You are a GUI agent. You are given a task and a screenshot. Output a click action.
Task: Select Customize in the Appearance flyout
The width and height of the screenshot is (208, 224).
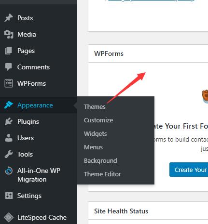[x=98, y=120]
